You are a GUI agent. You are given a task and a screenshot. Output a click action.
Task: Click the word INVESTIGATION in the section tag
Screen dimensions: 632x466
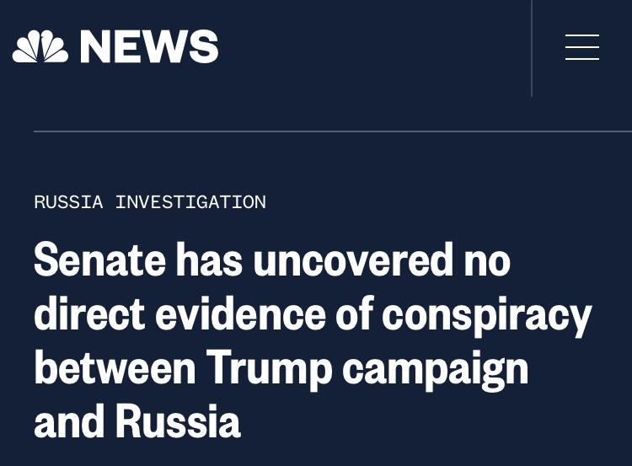(190, 202)
